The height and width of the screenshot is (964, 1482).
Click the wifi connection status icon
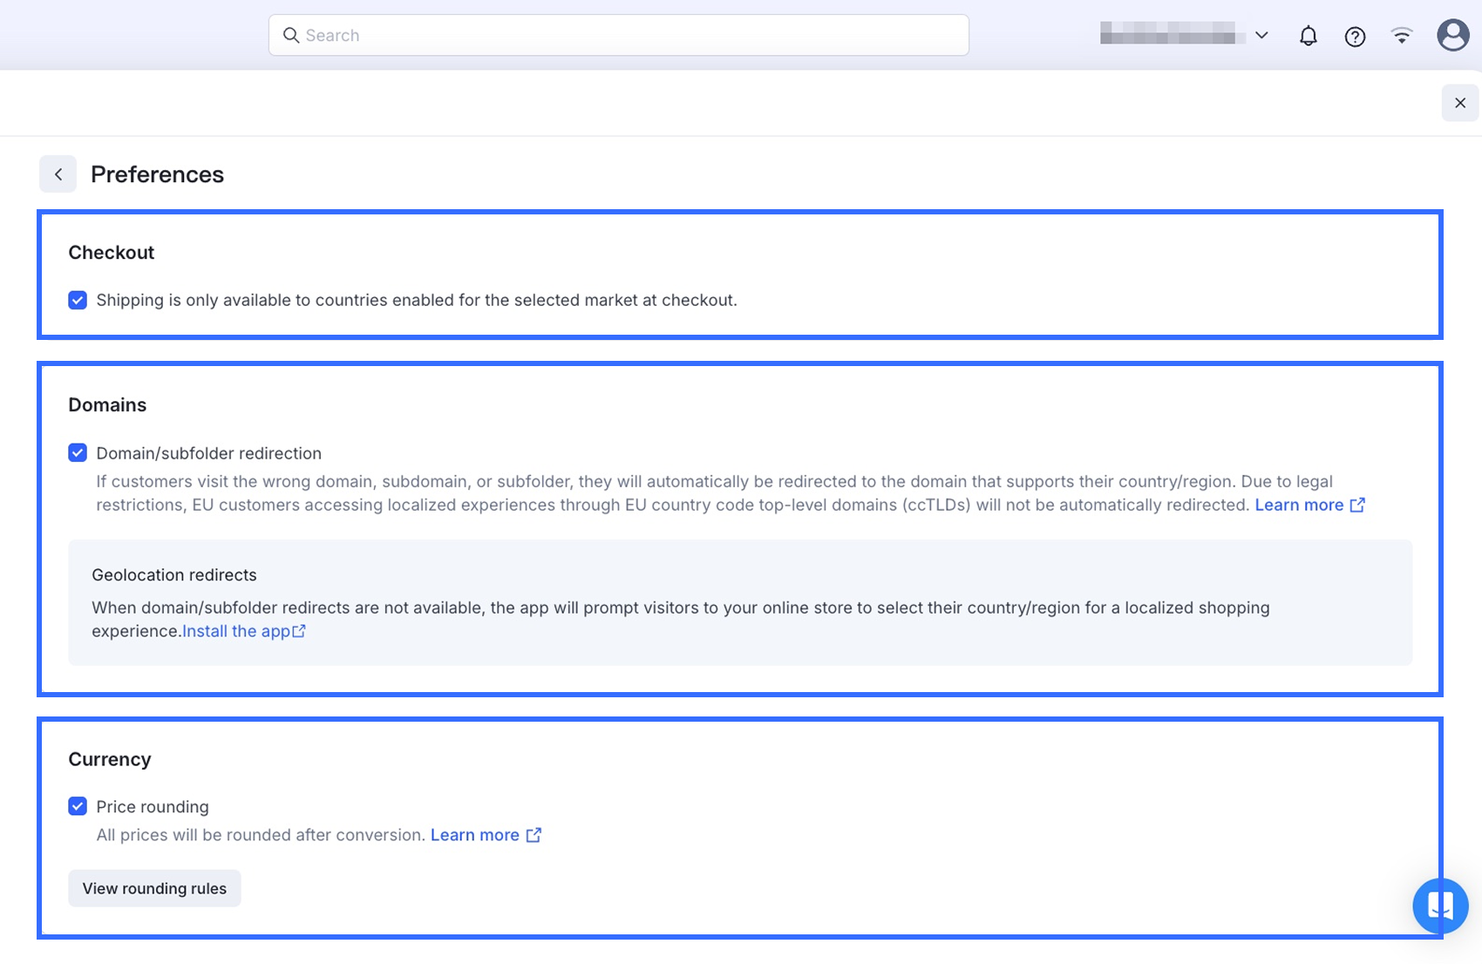pyautogui.click(x=1402, y=36)
